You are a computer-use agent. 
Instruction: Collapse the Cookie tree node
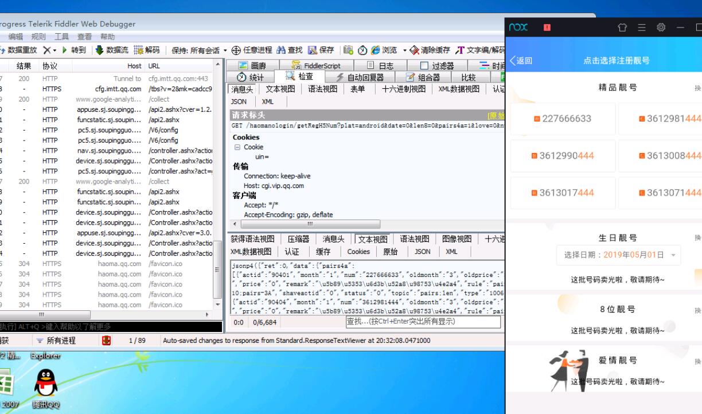pyautogui.click(x=237, y=147)
